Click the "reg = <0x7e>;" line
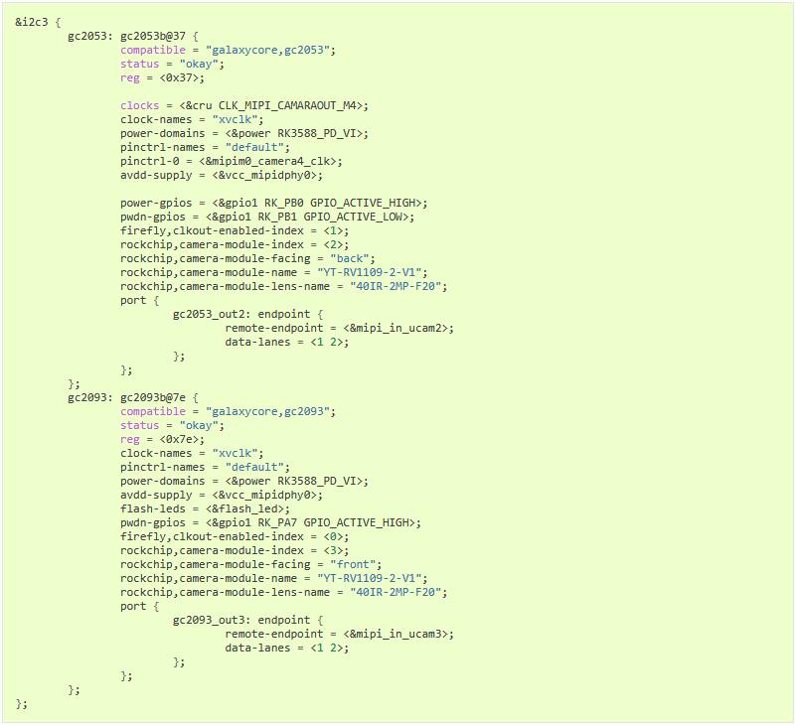Viewport: 795px width, 725px height. 162,440
